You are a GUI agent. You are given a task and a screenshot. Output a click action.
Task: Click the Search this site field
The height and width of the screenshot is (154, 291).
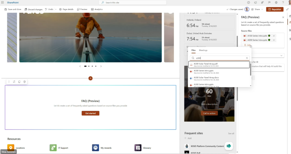click(133, 3)
